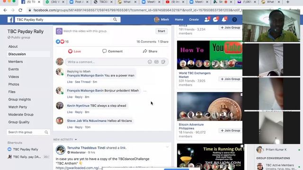Join the Africa group at top

(231, 27)
